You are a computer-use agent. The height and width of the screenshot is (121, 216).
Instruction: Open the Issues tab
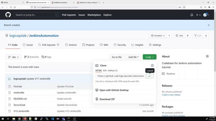pos(28,45)
